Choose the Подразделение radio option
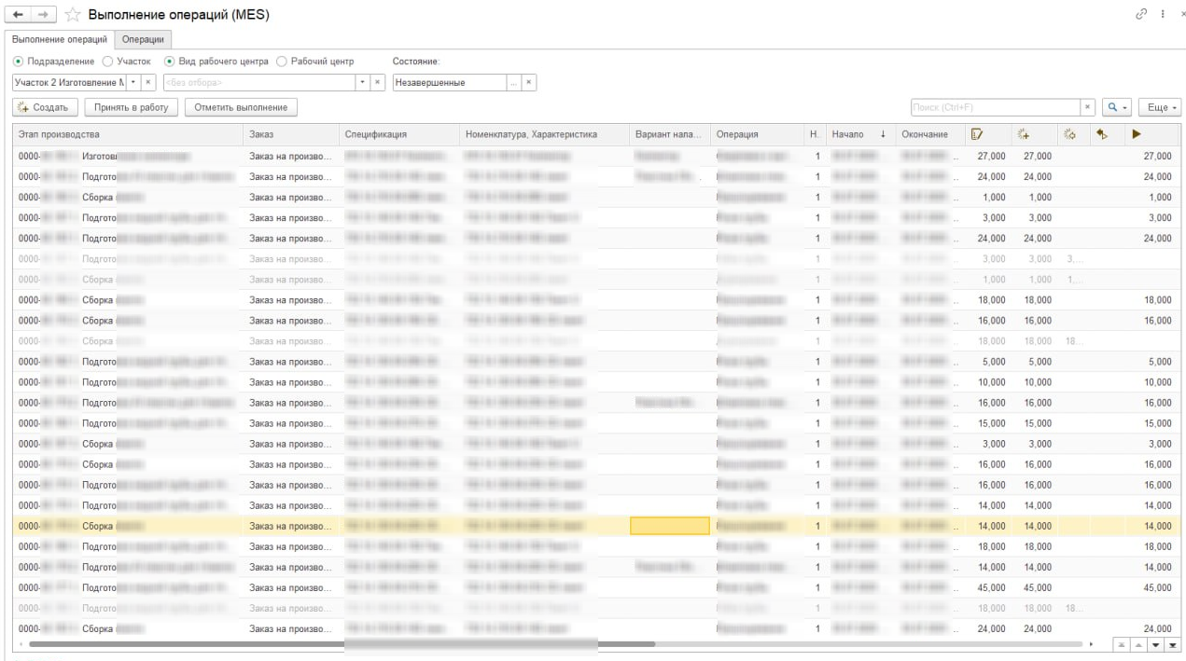 (x=20, y=62)
